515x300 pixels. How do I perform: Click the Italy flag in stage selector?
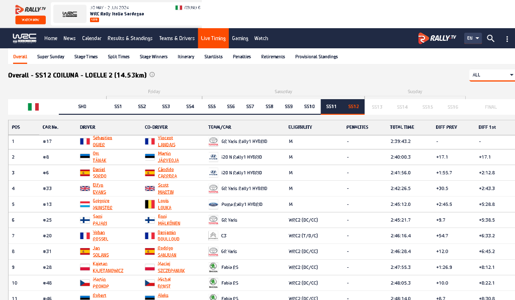(x=33, y=107)
